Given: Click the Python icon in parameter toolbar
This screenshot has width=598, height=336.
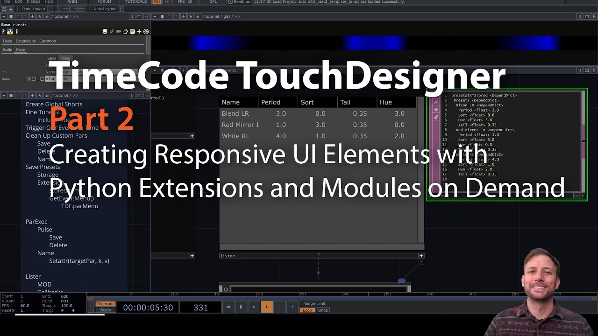Looking at the screenshot, I should pyautogui.click(x=132, y=32).
